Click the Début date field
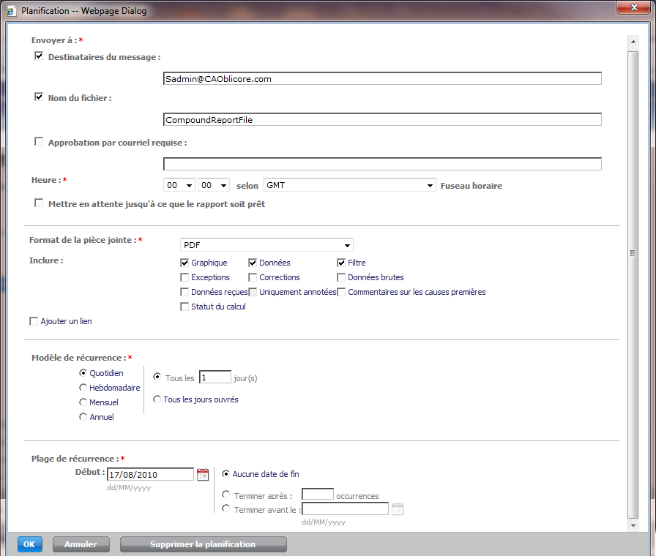This screenshot has height=556, width=656. pos(150,475)
